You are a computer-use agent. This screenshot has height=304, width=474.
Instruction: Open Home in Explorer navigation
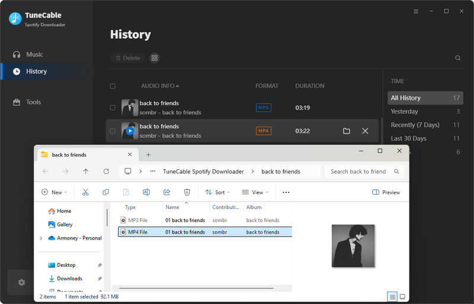(60, 211)
